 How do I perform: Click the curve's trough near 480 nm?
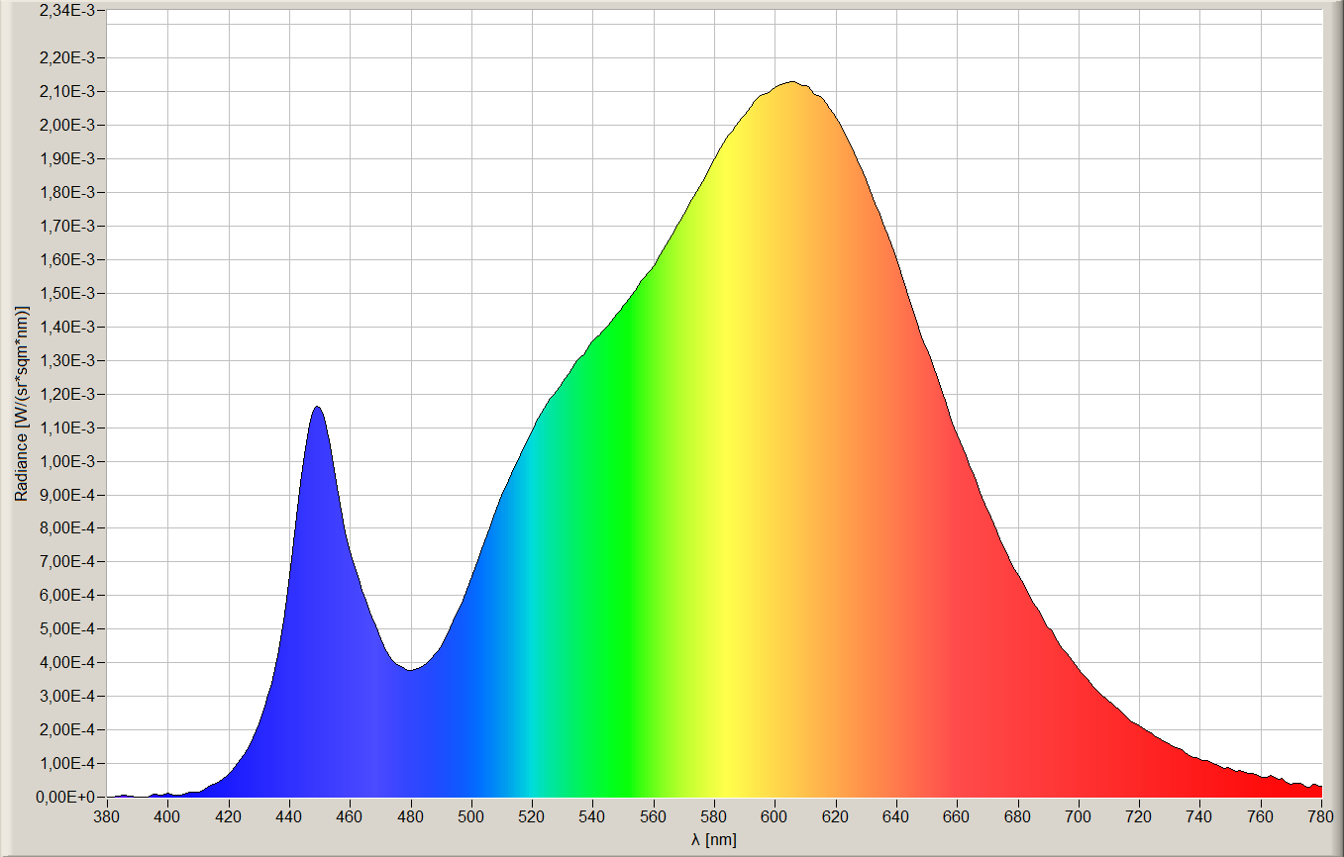[410, 670]
